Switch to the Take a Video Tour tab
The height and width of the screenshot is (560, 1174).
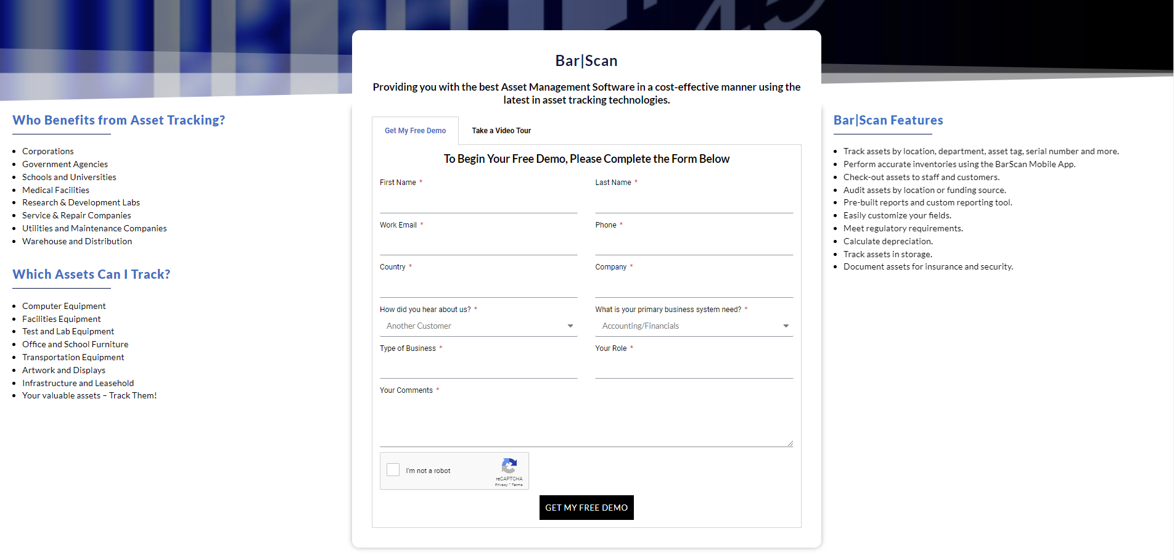coord(501,131)
